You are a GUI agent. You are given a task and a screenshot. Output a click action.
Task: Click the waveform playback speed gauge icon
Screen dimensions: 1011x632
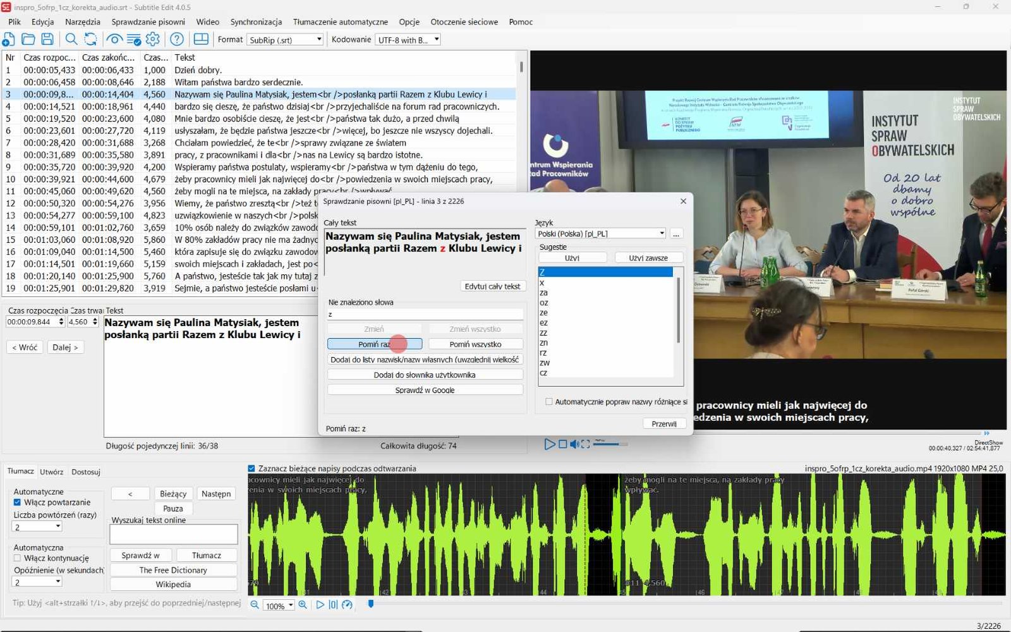click(x=347, y=605)
